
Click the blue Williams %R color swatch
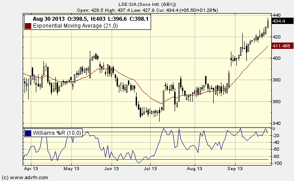click(28, 133)
